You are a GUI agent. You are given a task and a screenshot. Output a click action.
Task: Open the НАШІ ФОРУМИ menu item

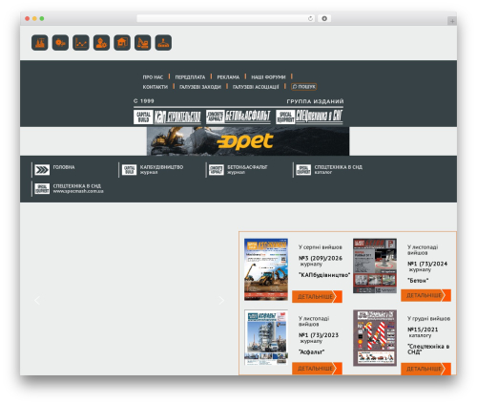point(268,77)
